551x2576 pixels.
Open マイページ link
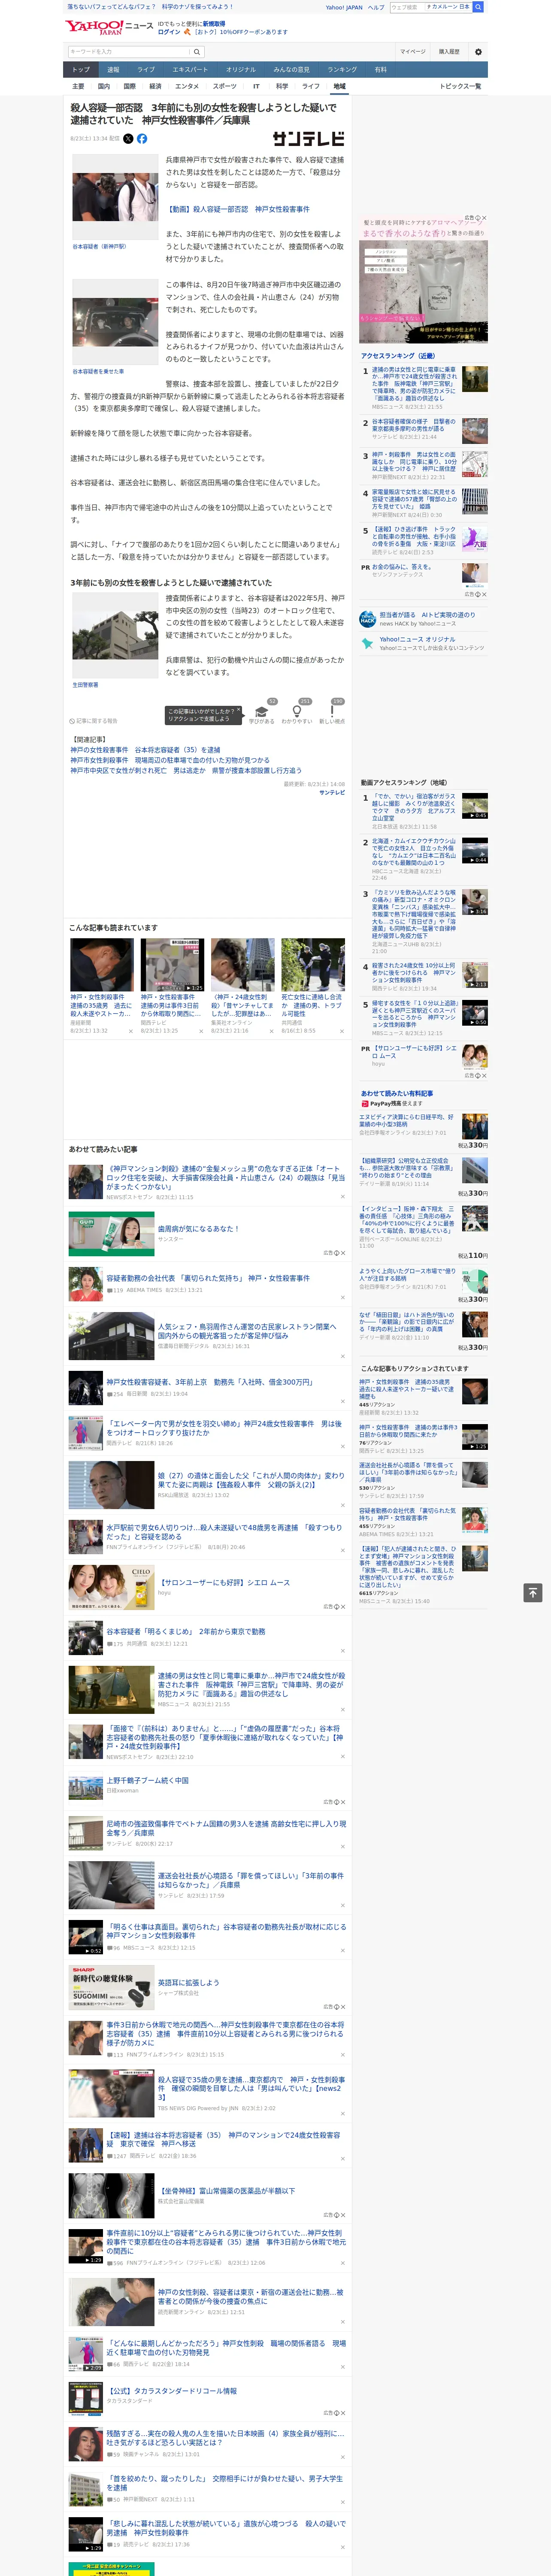[x=413, y=51]
